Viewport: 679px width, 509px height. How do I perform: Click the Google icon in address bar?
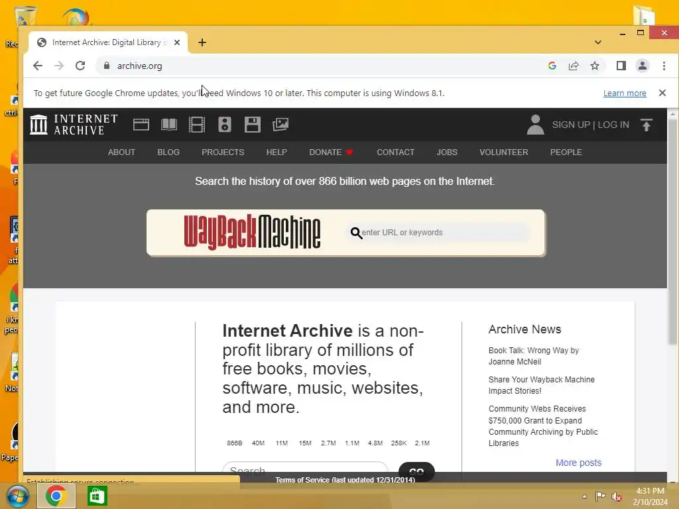(x=552, y=66)
